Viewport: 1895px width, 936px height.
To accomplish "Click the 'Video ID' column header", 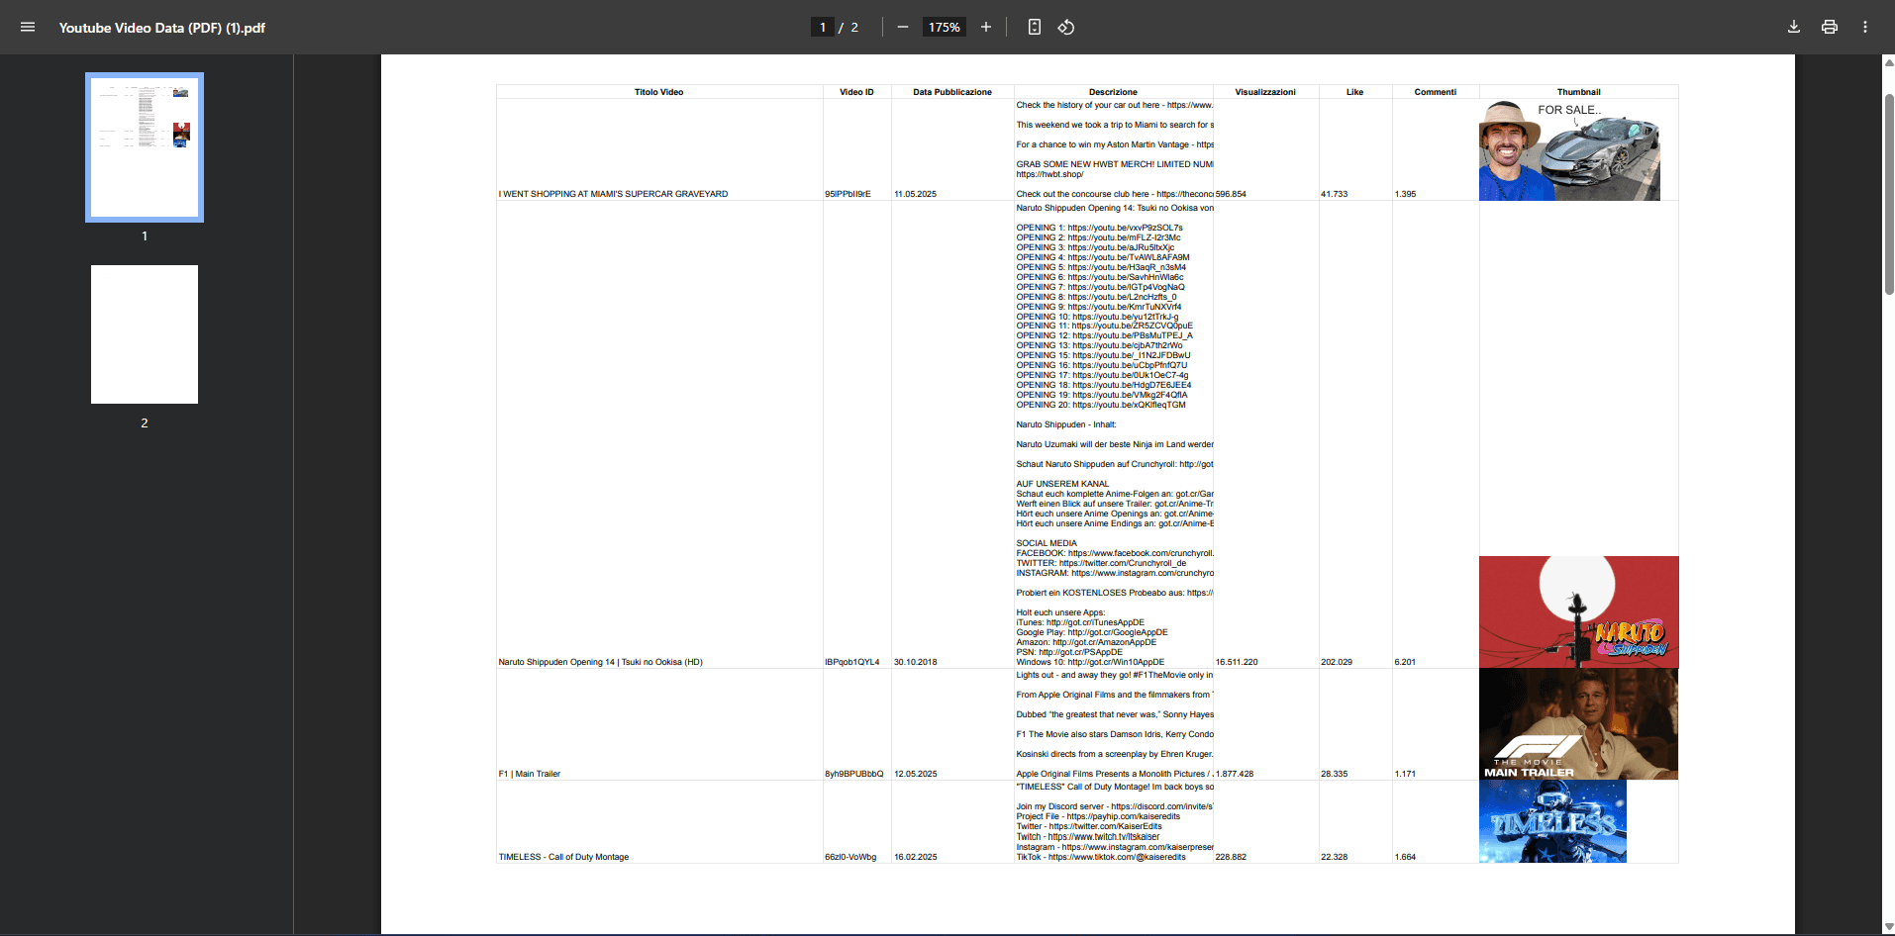I will click(x=856, y=92).
